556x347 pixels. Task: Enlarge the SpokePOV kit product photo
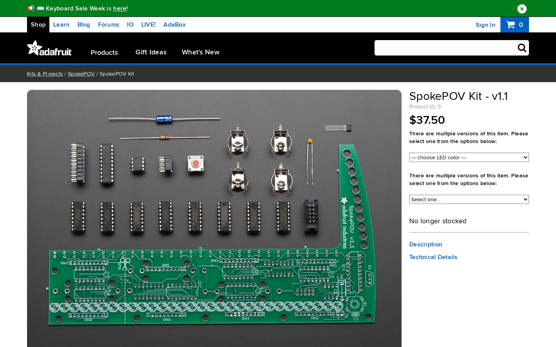pyautogui.click(x=214, y=218)
